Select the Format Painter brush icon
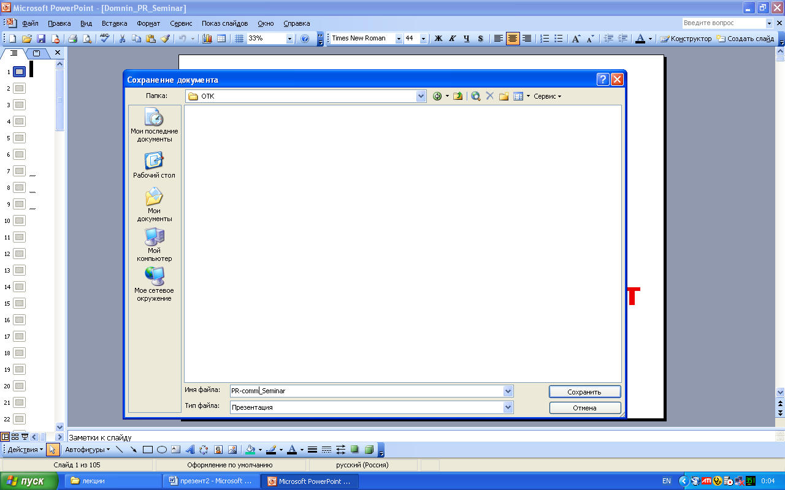785x490 pixels. click(165, 39)
